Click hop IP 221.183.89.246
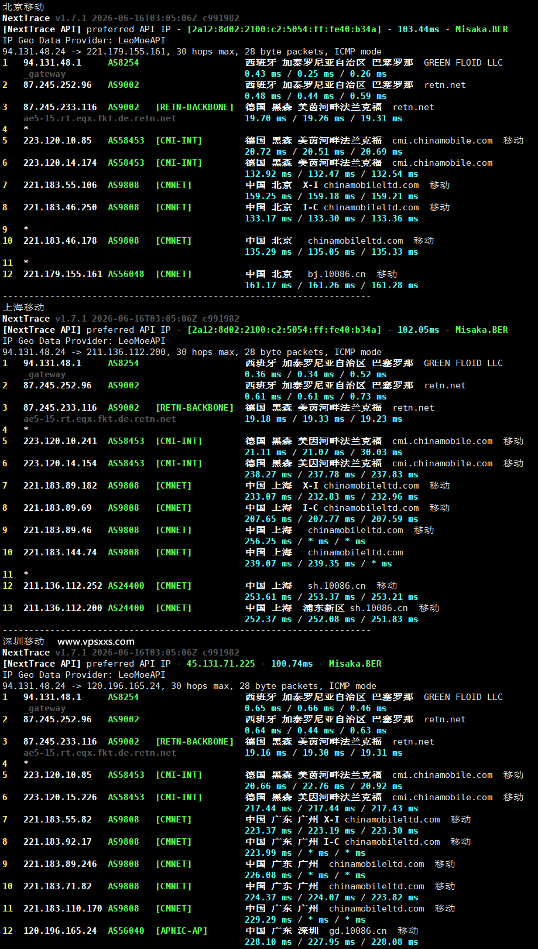 pyautogui.click(x=60, y=864)
